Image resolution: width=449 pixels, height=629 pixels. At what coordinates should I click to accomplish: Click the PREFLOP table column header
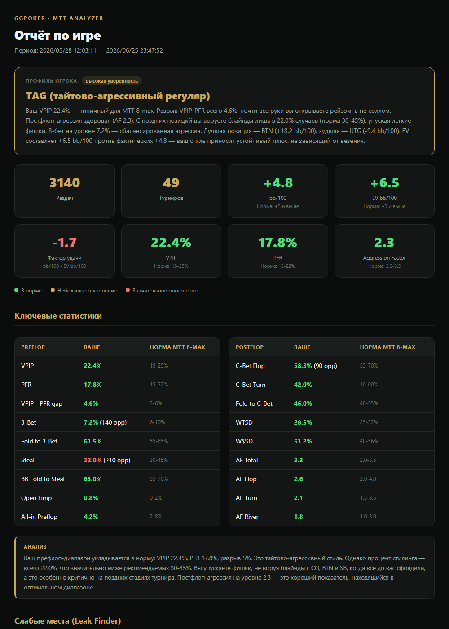coord(33,347)
